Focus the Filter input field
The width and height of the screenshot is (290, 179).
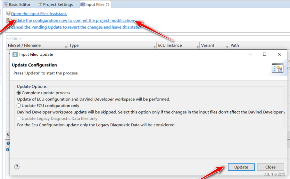coord(148,38)
